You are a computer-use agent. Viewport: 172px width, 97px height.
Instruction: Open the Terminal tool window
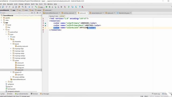coord(34,94)
